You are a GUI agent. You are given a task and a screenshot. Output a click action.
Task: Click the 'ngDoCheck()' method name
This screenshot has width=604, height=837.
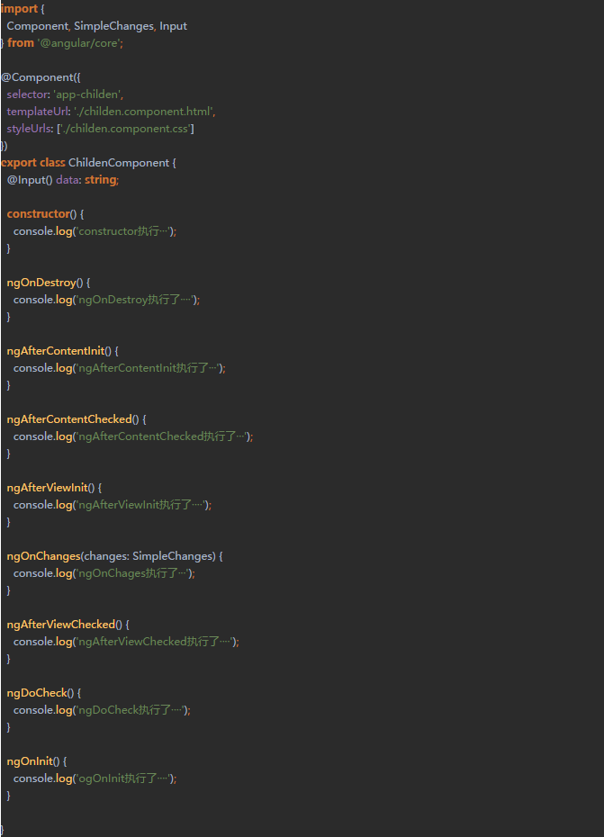tap(41, 692)
